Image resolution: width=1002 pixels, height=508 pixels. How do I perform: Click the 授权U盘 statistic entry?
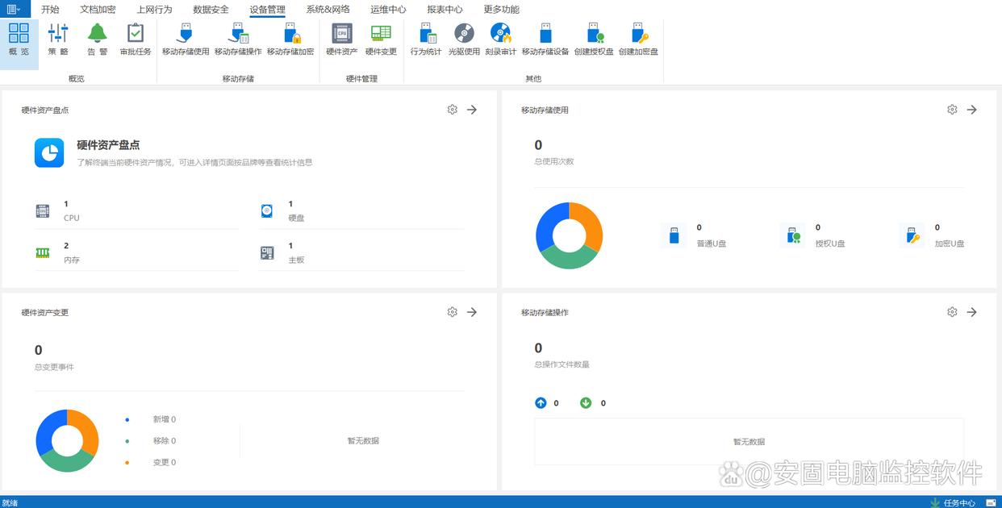815,235
